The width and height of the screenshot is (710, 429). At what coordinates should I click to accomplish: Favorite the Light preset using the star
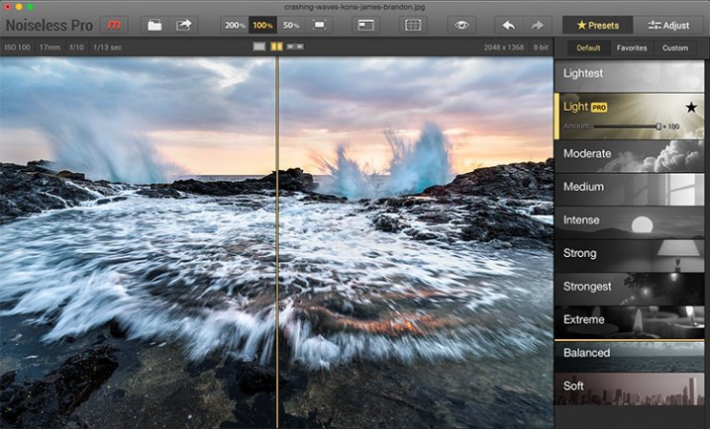click(x=690, y=107)
